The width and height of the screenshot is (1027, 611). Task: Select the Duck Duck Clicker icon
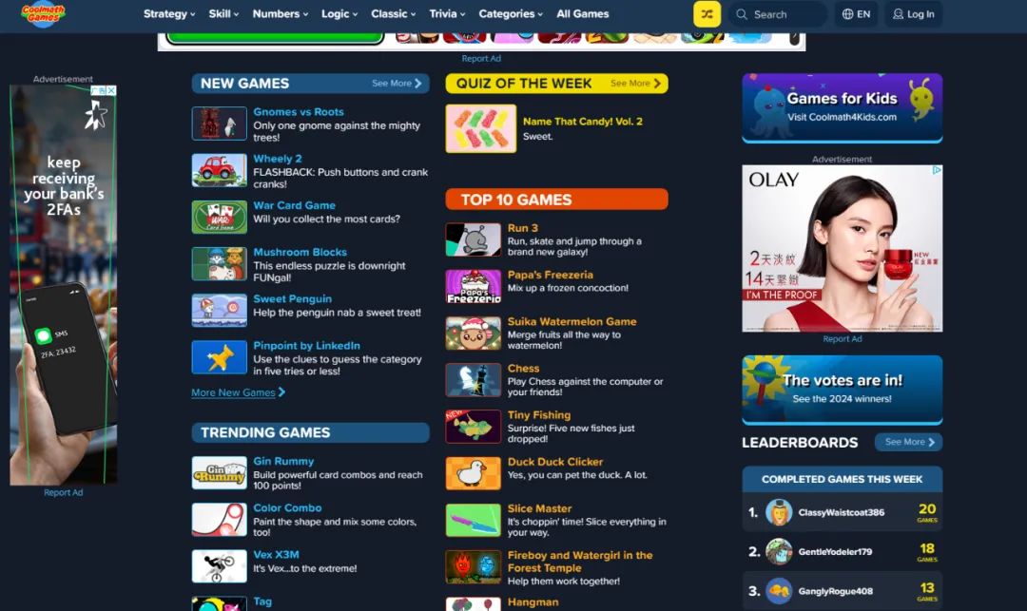coord(474,473)
